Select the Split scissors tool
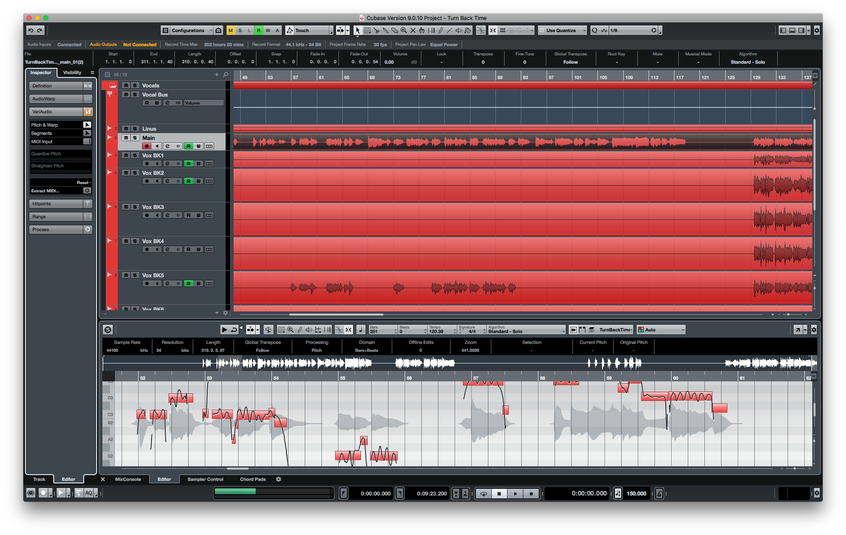 tap(376, 30)
